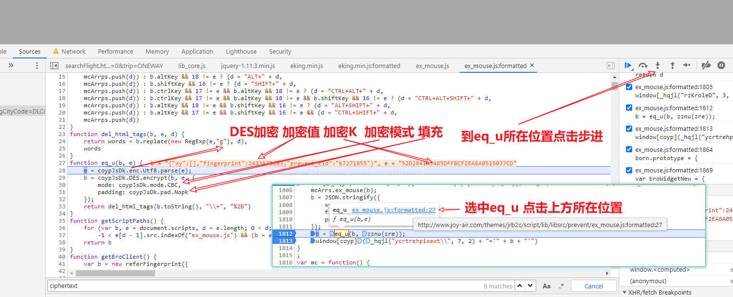The height and width of the screenshot is (297, 733).
Task: Open the eking.min.js file tab
Action: click(x=307, y=66)
